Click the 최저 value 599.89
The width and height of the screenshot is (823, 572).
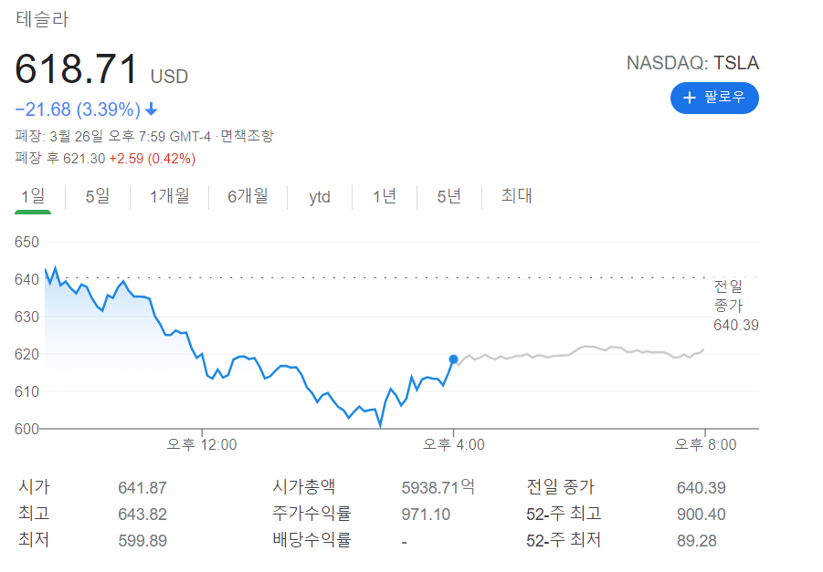(x=142, y=541)
